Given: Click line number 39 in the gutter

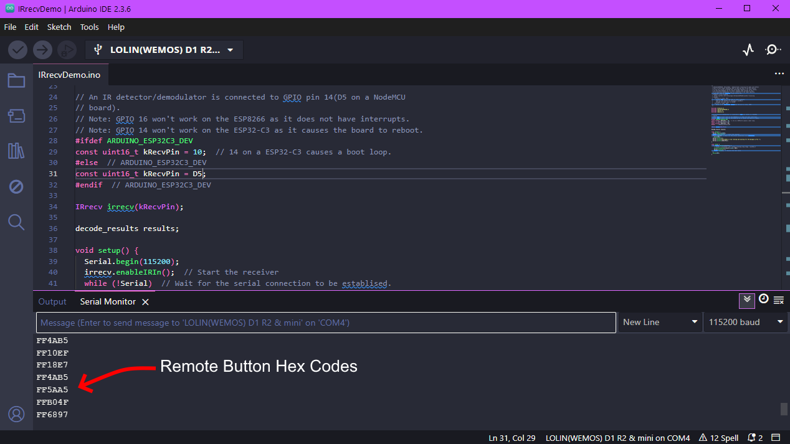Looking at the screenshot, I should click(52, 262).
